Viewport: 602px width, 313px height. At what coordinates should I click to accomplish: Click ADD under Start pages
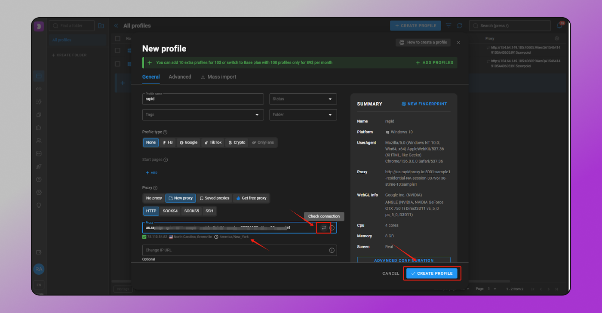(151, 173)
